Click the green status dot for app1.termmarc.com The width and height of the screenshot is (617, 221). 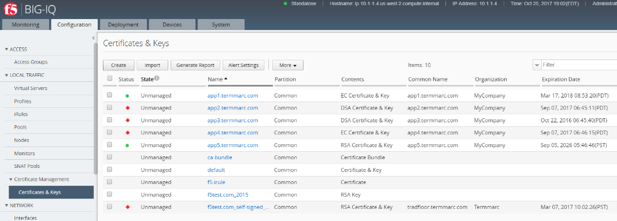tap(127, 96)
